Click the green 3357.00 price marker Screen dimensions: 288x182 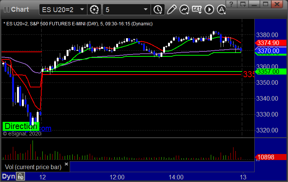click(x=271, y=72)
